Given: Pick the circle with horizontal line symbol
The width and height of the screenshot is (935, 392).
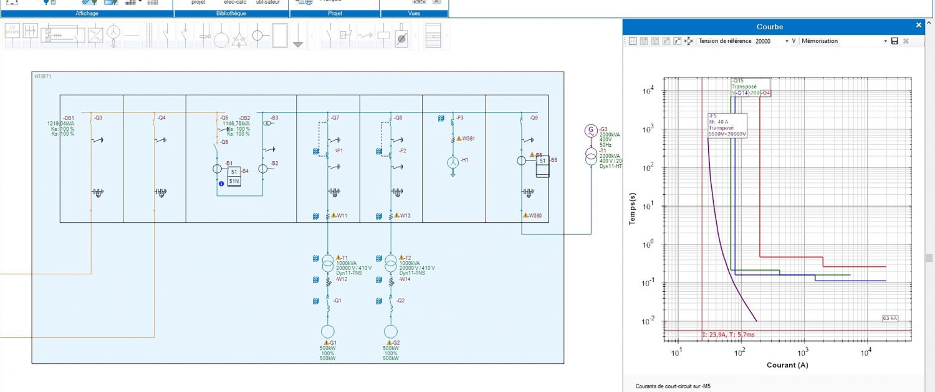Looking at the screenshot, I should click(261, 34).
